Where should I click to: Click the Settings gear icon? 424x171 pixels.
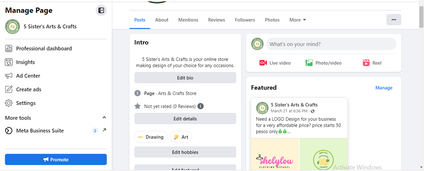tap(9, 103)
